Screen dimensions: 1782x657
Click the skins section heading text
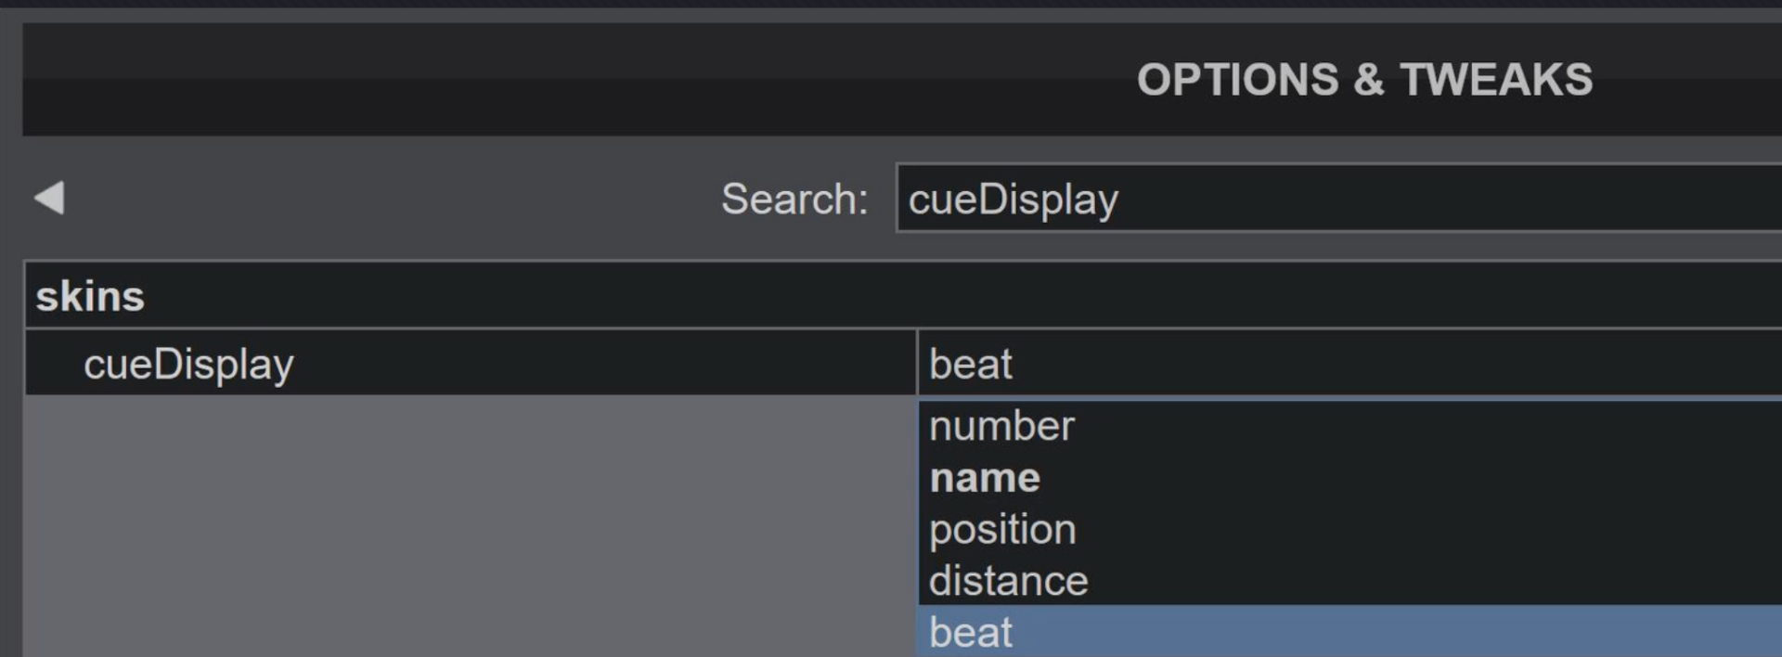[90, 297]
